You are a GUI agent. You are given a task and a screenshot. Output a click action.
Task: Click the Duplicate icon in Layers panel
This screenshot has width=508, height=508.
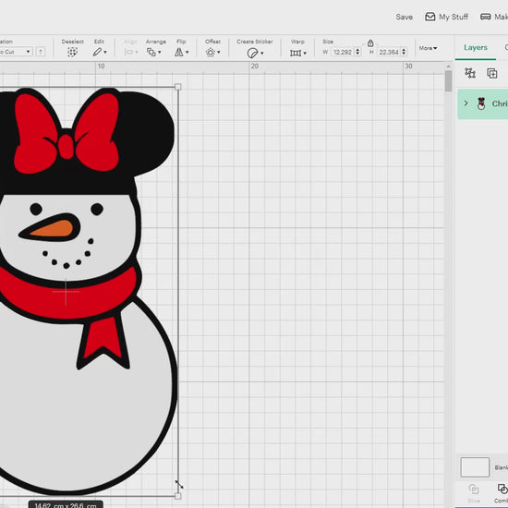pyautogui.click(x=491, y=73)
